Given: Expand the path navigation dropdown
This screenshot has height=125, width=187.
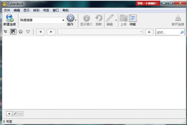Looking at the screenshot, I should pyautogui.click(x=141, y=32).
